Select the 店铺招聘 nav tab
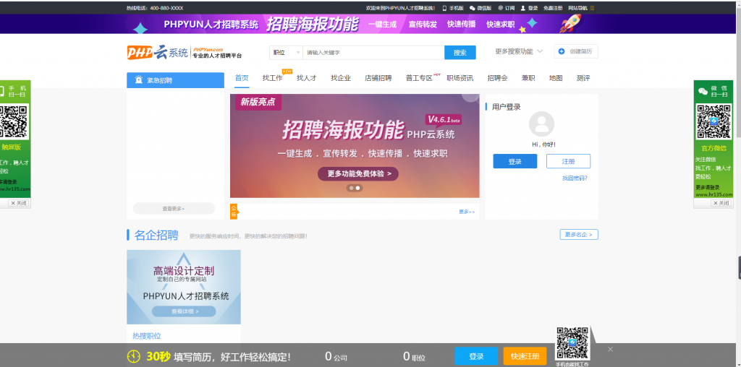The width and height of the screenshot is (741, 367). pyautogui.click(x=378, y=78)
